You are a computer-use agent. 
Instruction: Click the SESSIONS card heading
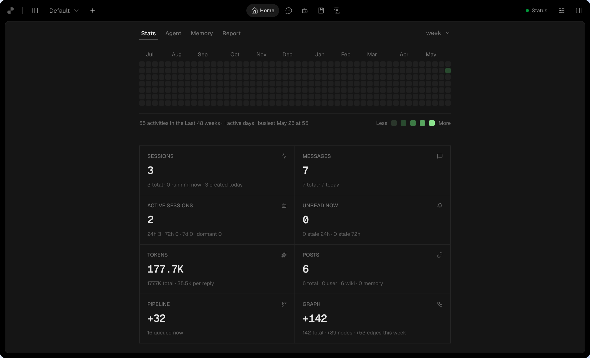pos(161,156)
